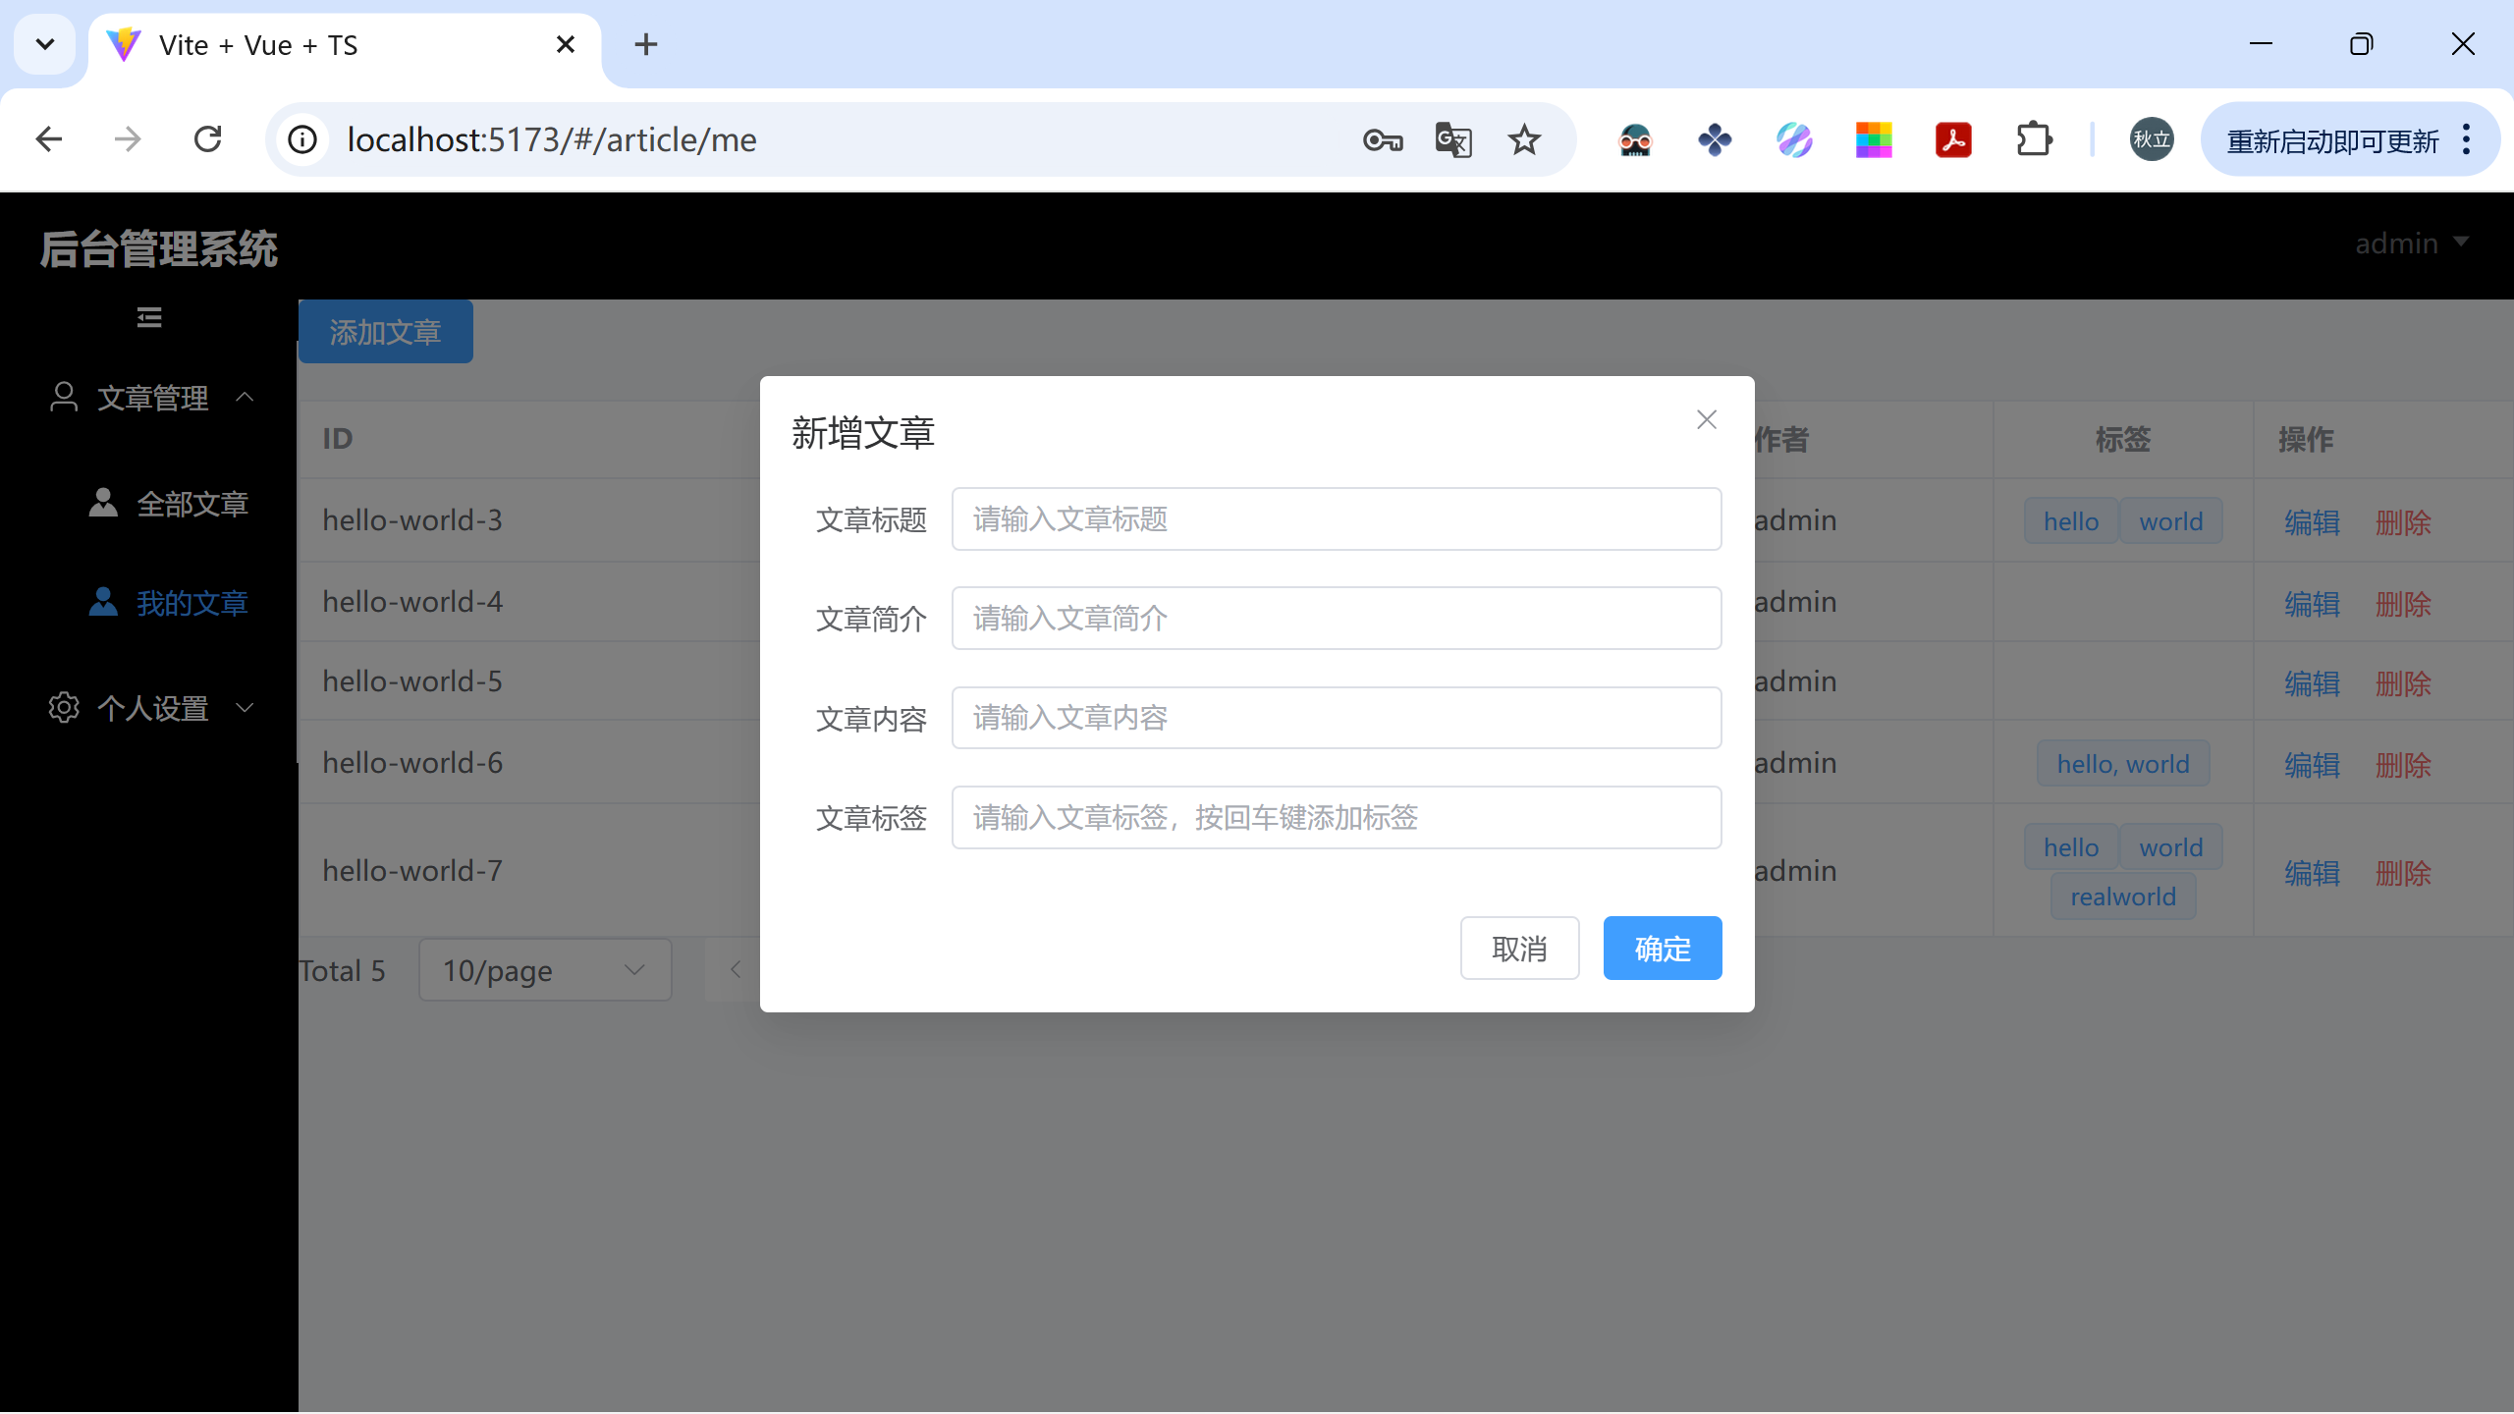Open the admin user dropdown
The image size is (2514, 1414).
tap(2411, 243)
